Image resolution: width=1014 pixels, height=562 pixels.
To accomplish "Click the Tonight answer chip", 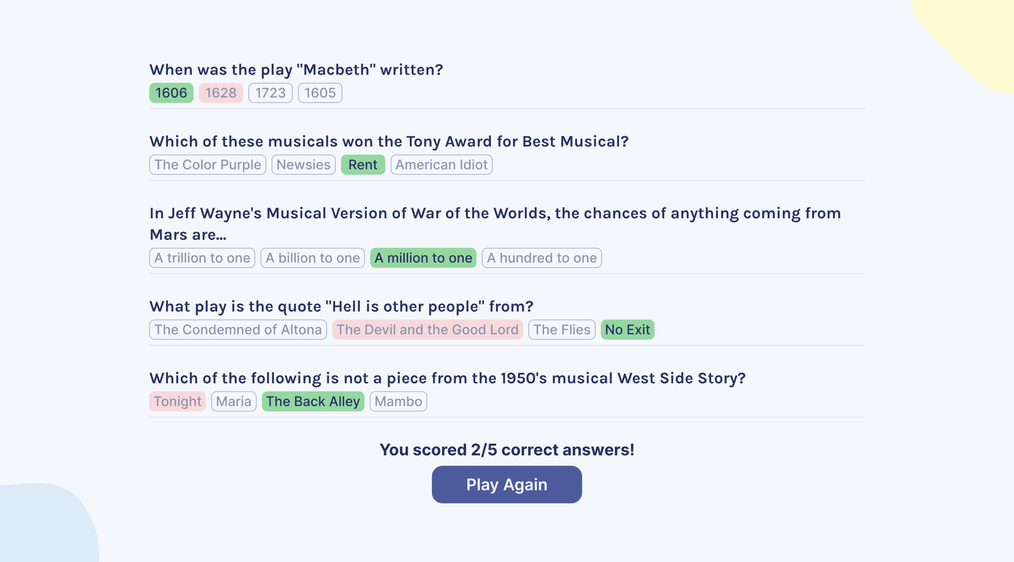I will pyautogui.click(x=177, y=401).
